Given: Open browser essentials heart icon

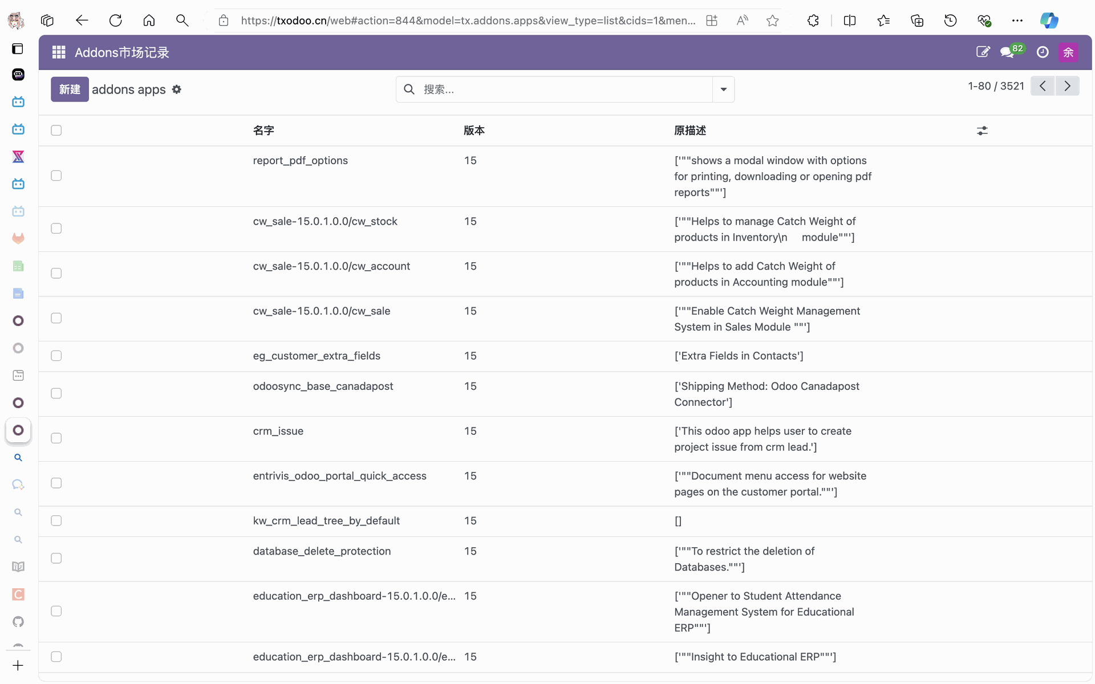Looking at the screenshot, I should click(984, 21).
